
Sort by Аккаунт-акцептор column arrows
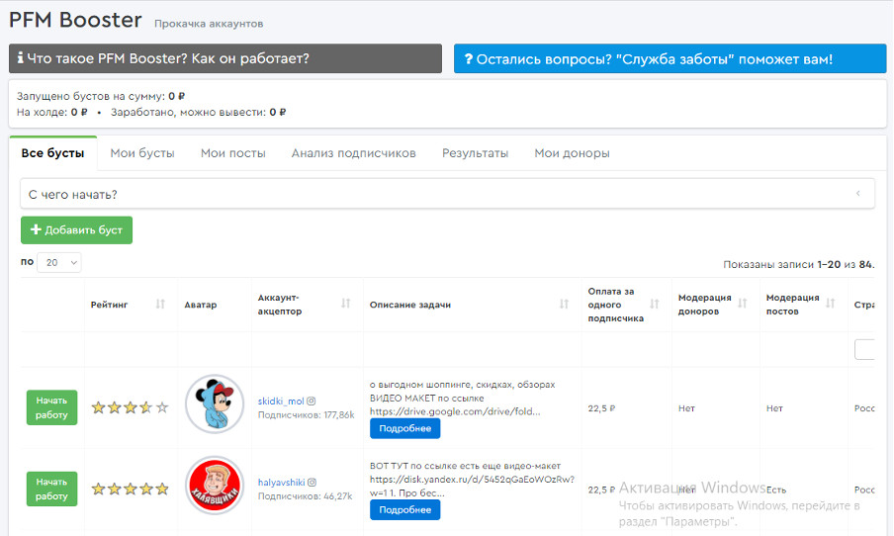coord(345,304)
